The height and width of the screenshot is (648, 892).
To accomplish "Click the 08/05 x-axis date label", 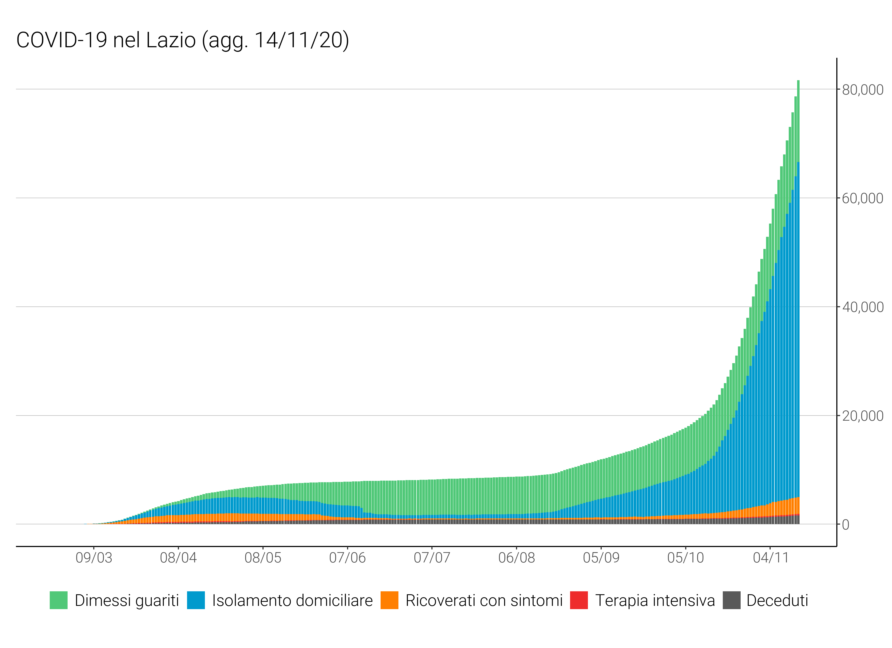I will pos(263,558).
